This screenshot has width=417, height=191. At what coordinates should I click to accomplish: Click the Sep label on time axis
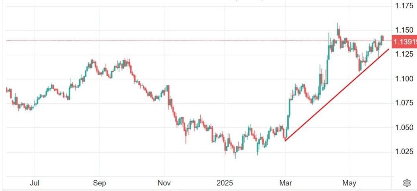click(x=99, y=183)
